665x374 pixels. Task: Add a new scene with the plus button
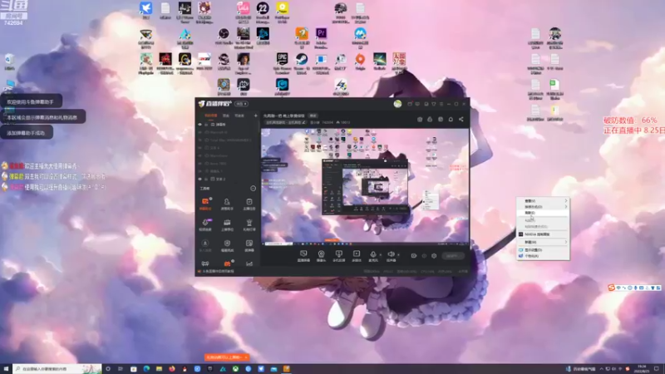point(255,116)
